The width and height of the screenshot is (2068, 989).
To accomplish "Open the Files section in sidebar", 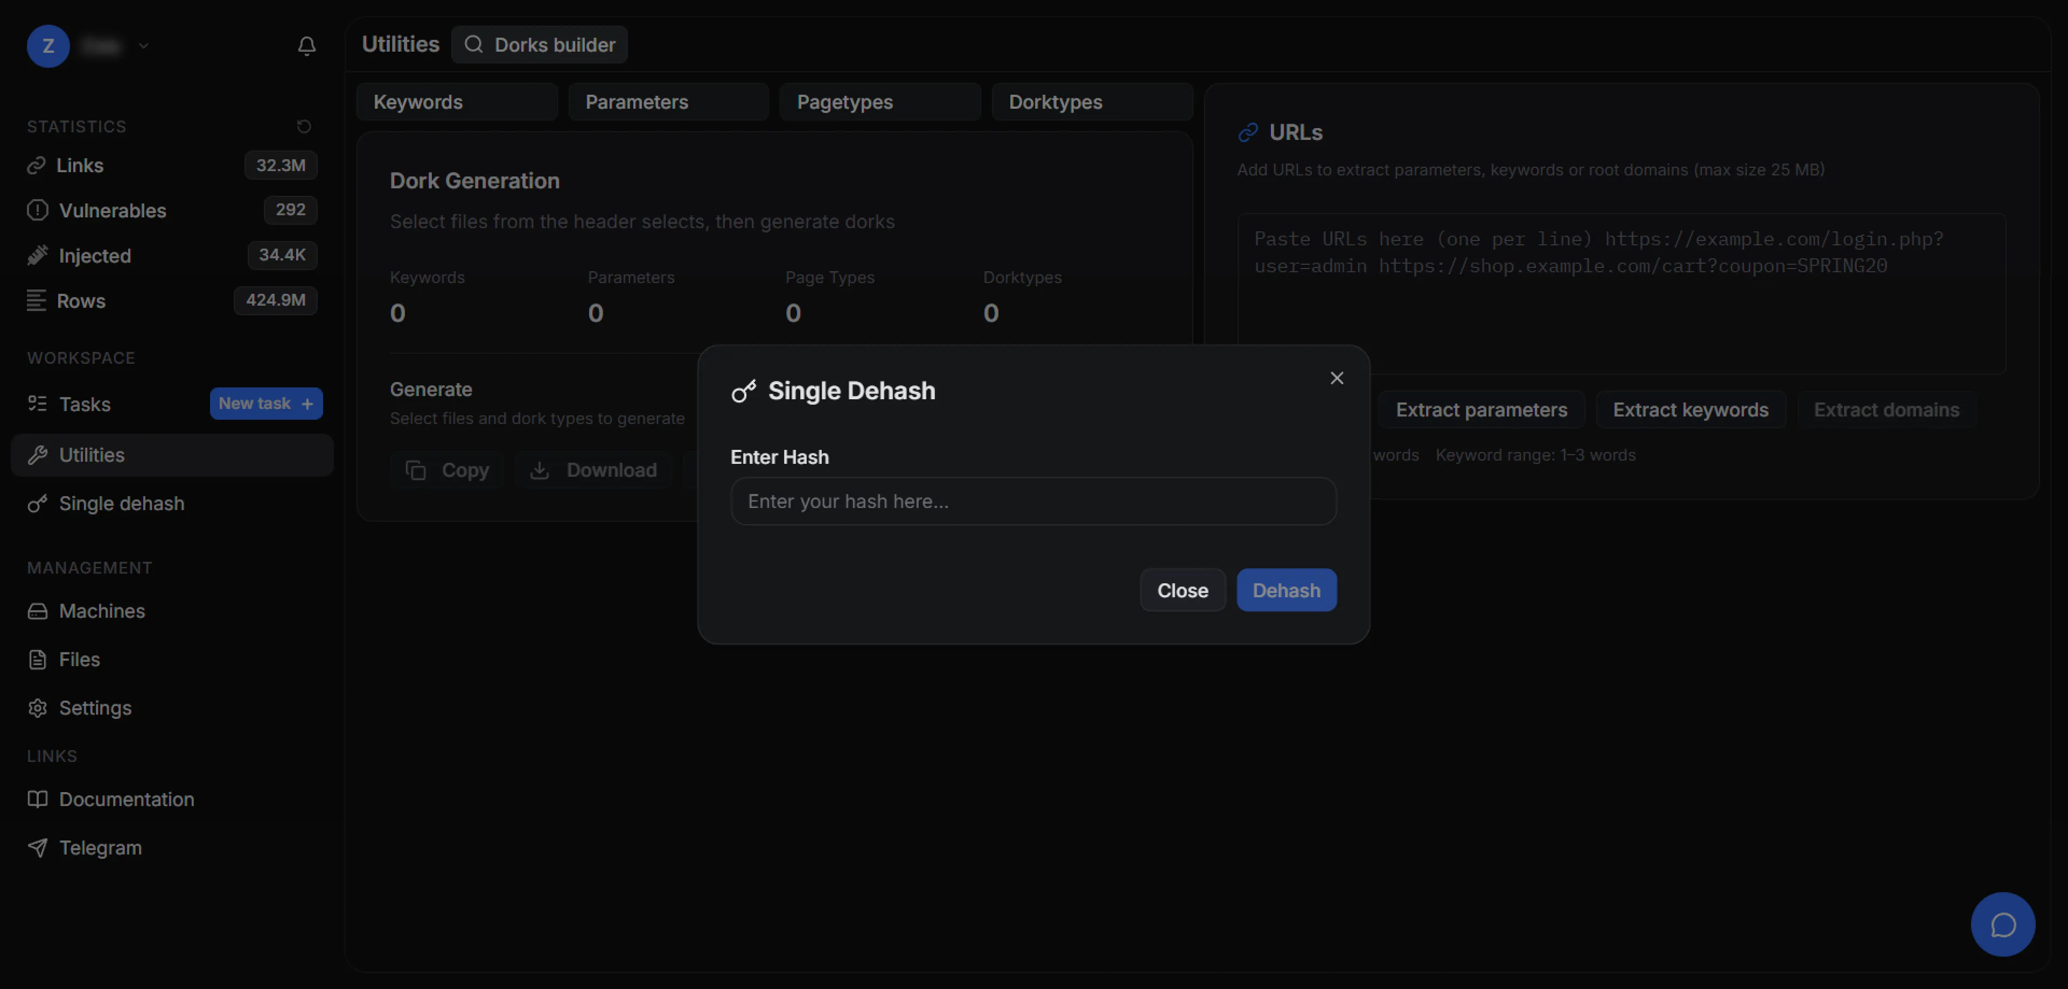I will click(x=79, y=659).
